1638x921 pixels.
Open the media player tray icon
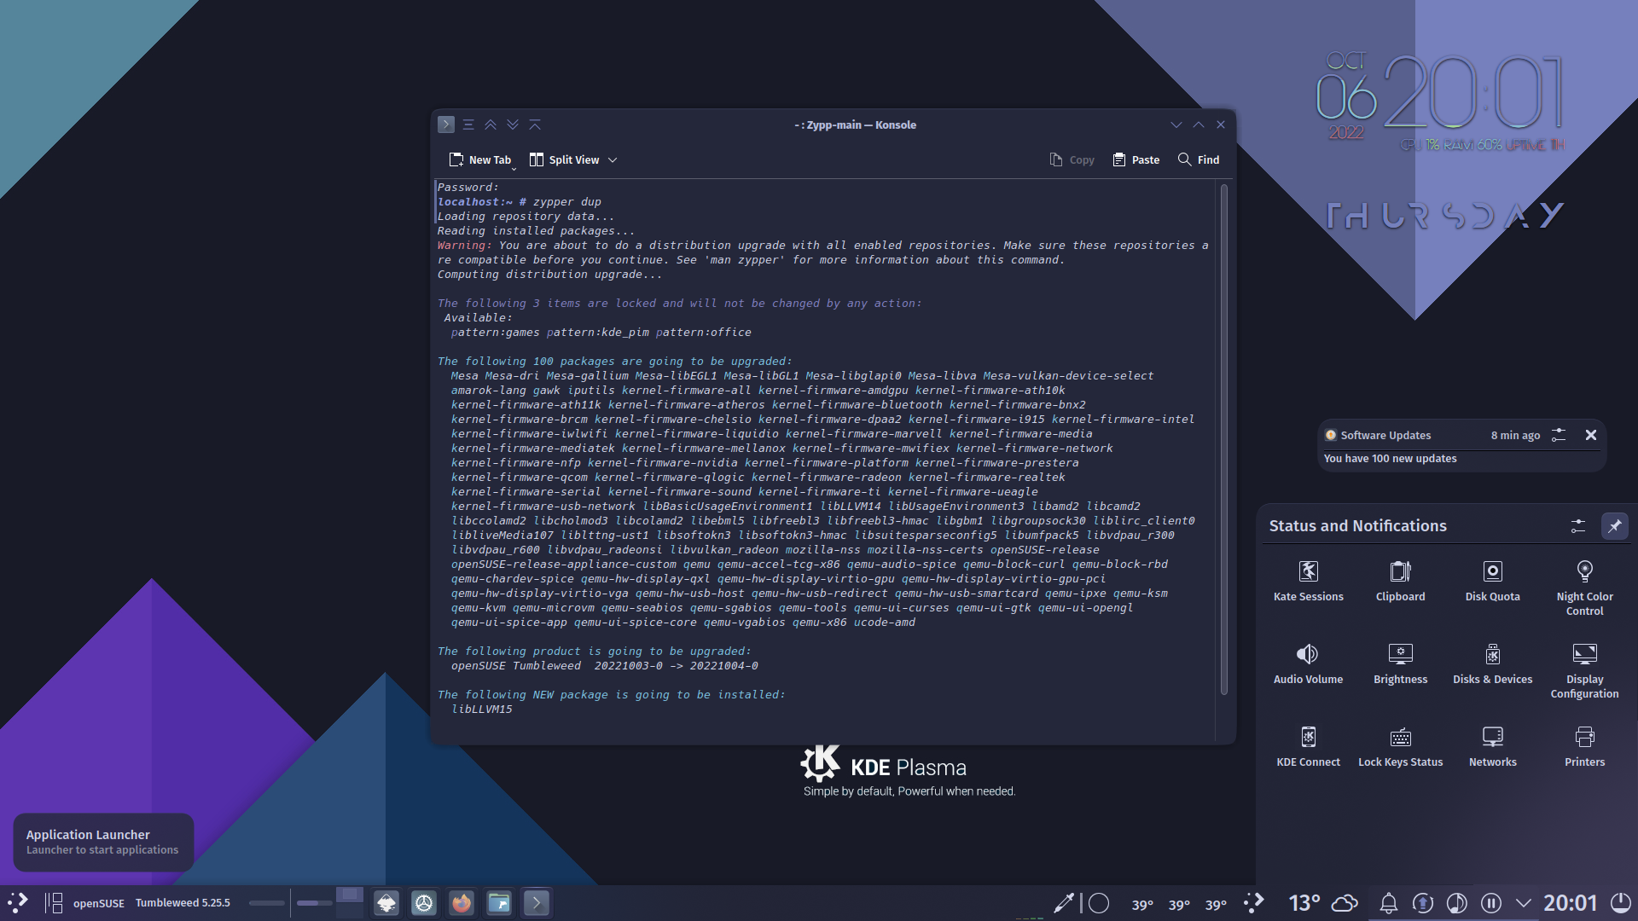[x=1456, y=902]
